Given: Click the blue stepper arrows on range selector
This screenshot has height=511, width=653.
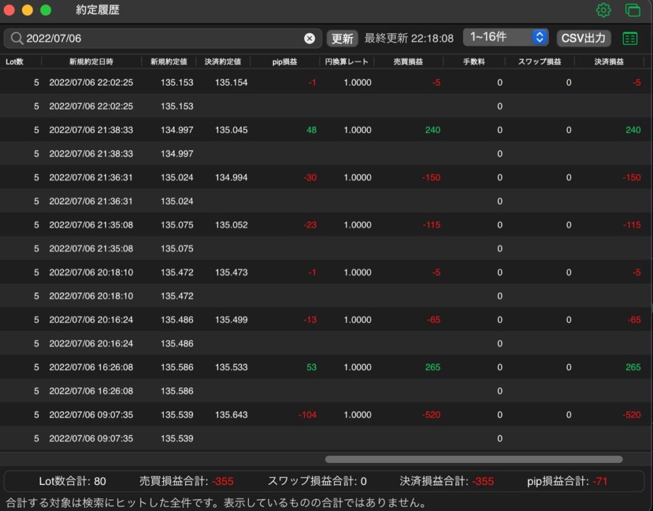Looking at the screenshot, I should 539,38.
